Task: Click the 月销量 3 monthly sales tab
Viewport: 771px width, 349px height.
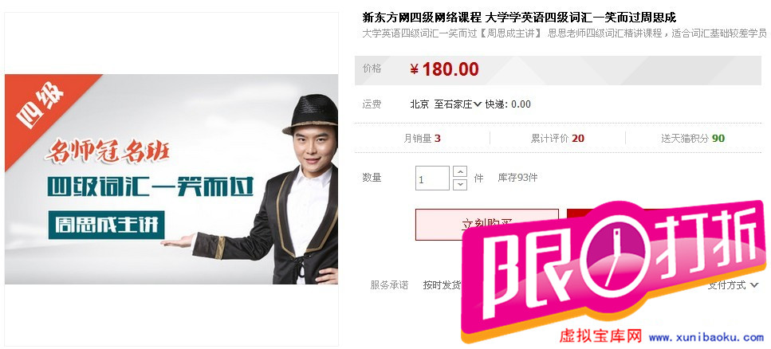Action: pos(422,138)
